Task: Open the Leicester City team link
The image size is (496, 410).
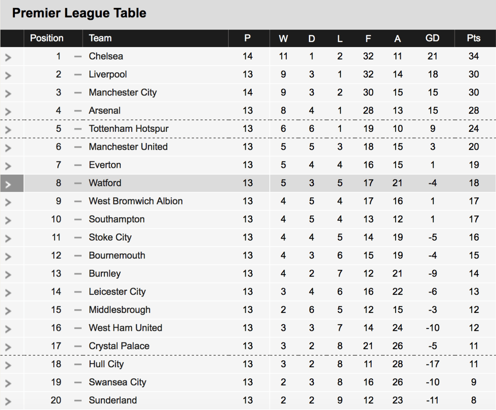Action: 117,292
